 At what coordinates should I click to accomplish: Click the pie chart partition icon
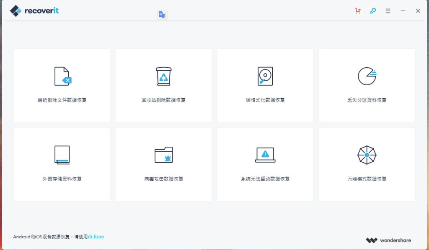[367, 76]
